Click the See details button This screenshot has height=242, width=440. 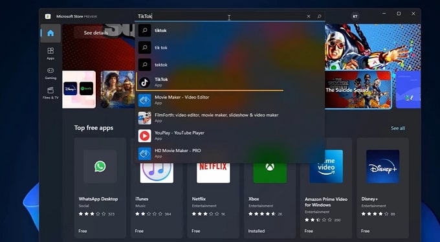point(96,33)
